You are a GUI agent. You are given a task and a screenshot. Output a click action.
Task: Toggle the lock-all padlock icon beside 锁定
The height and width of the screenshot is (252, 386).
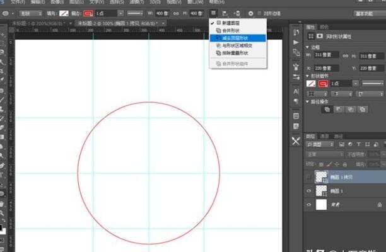345,164
